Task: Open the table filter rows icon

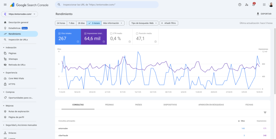Action: 265,113
